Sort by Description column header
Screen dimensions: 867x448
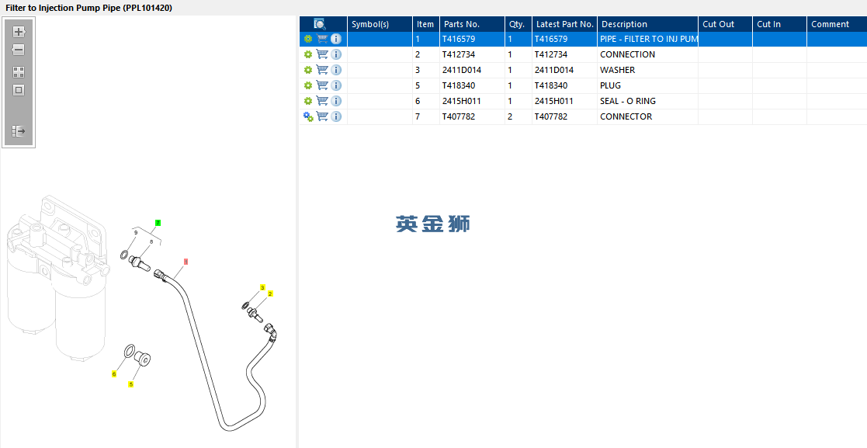point(647,24)
